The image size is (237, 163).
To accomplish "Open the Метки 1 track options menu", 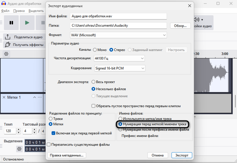I will pyautogui.click(x=40, y=97).
